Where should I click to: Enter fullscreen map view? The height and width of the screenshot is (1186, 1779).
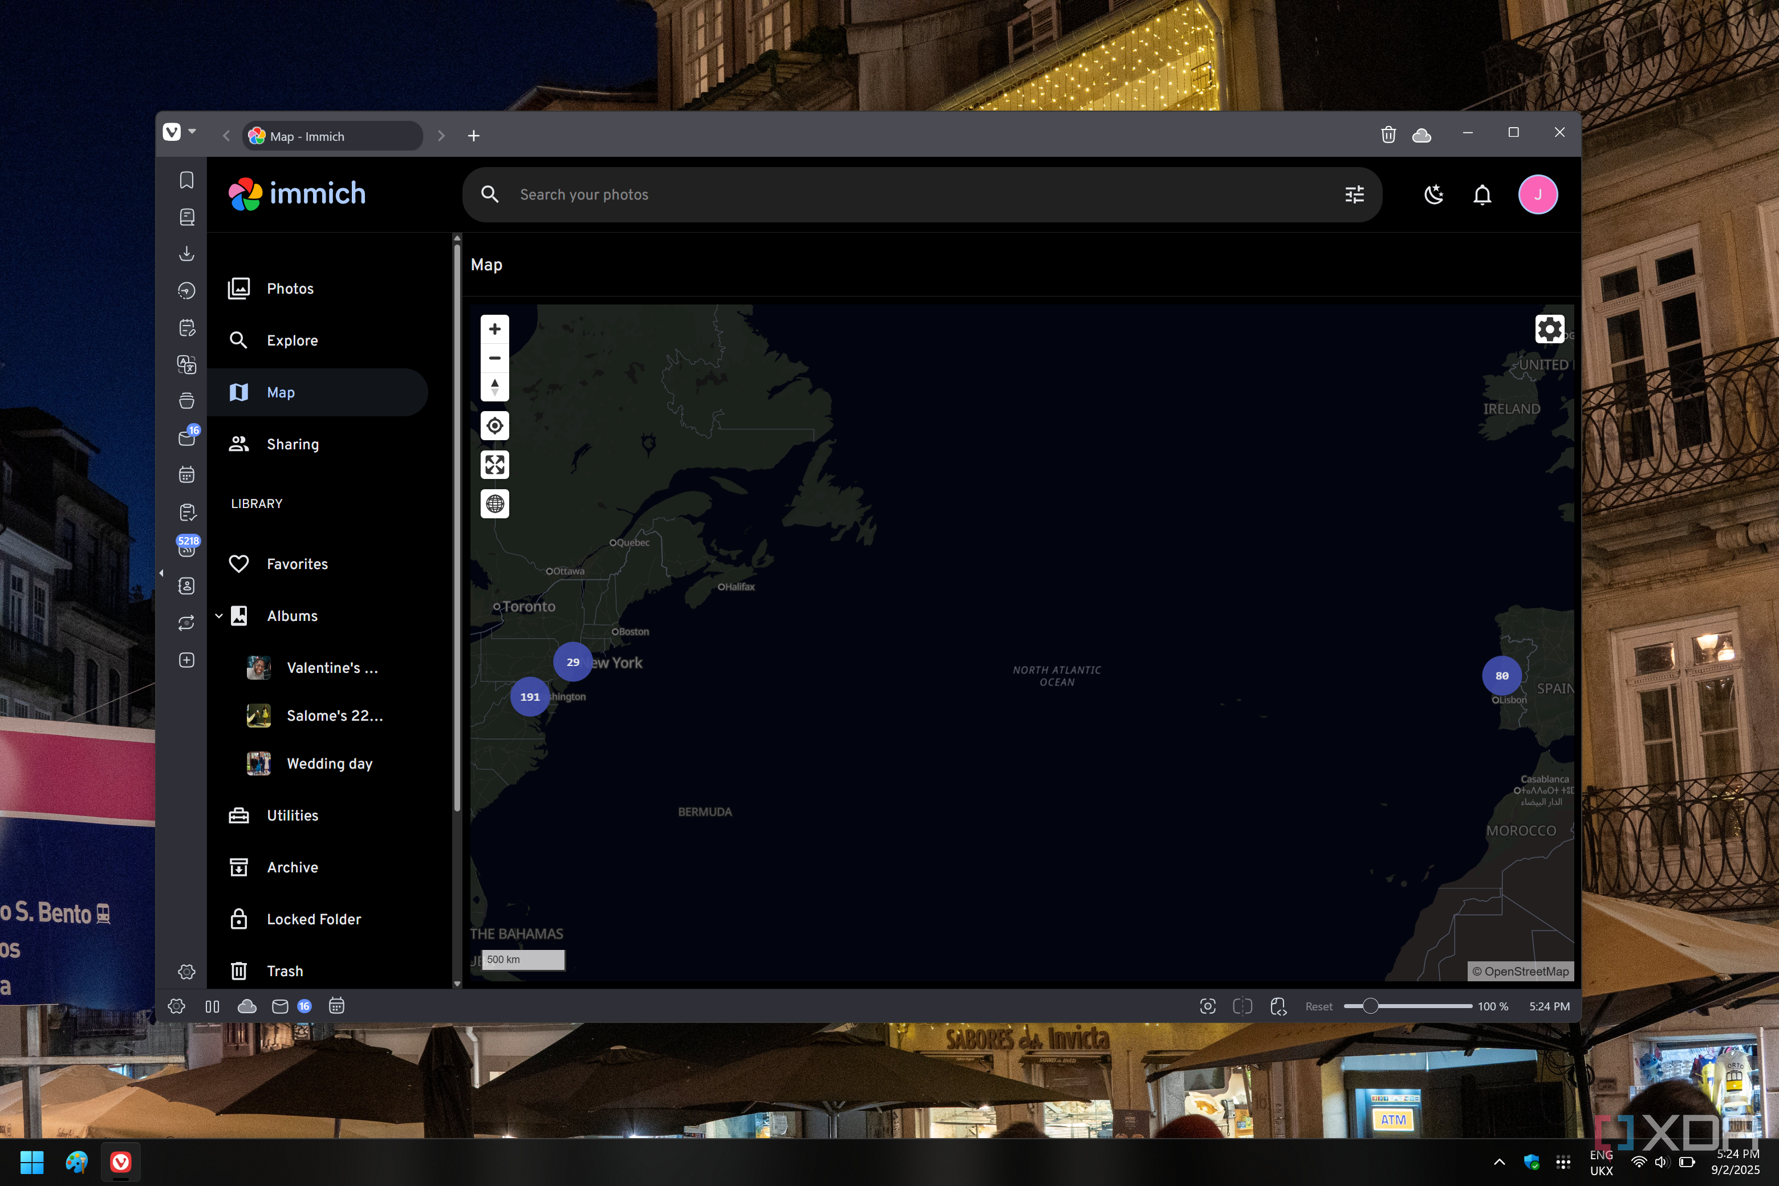click(495, 464)
